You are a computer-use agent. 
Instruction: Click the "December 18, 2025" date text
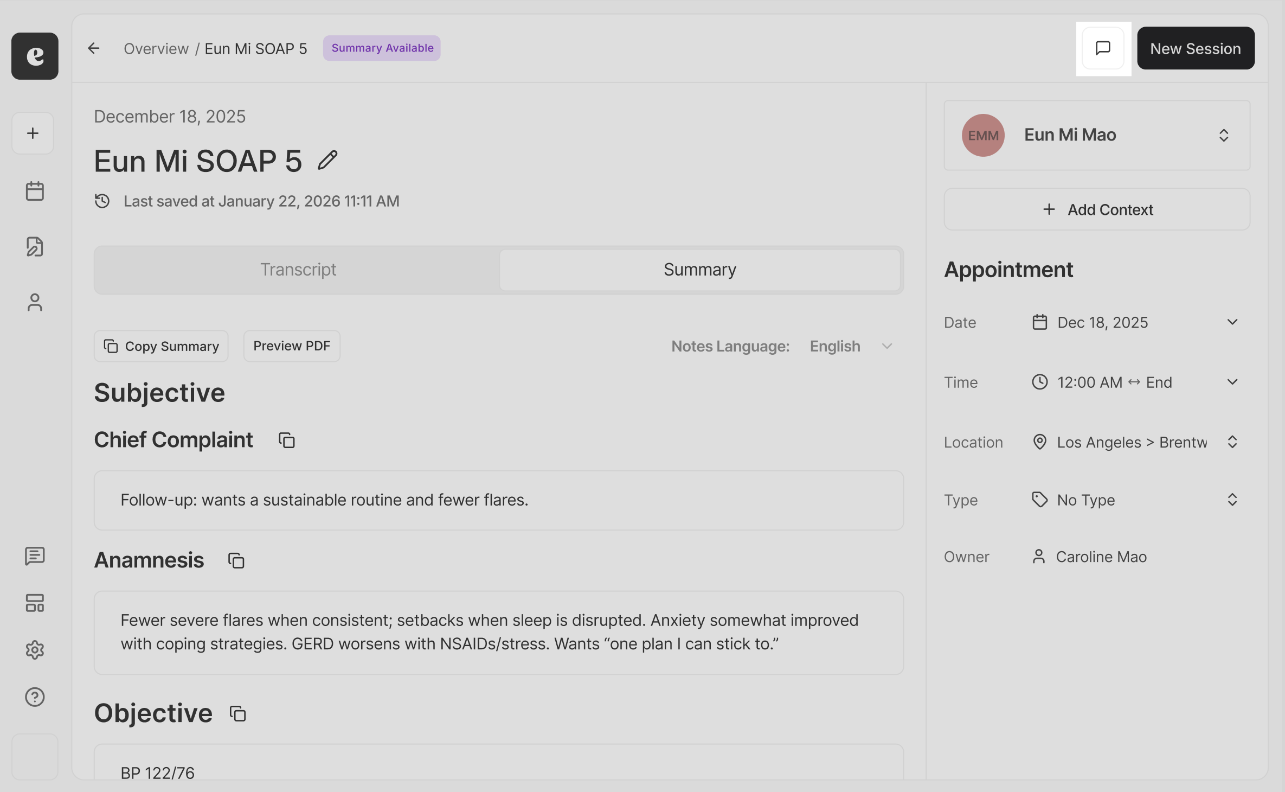click(170, 117)
